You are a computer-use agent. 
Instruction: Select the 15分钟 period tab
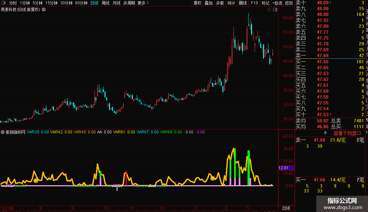pos(51,3)
